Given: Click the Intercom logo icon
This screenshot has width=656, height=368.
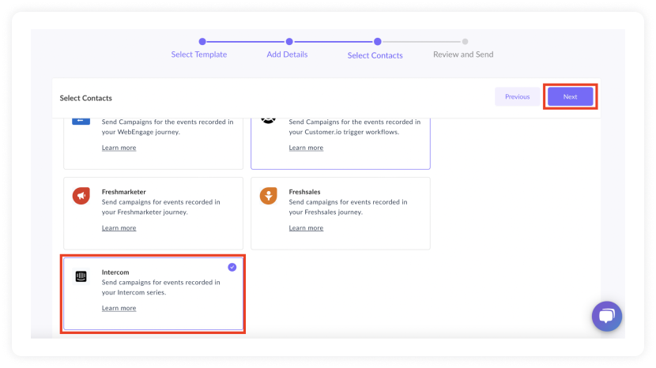Looking at the screenshot, I should point(81,276).
